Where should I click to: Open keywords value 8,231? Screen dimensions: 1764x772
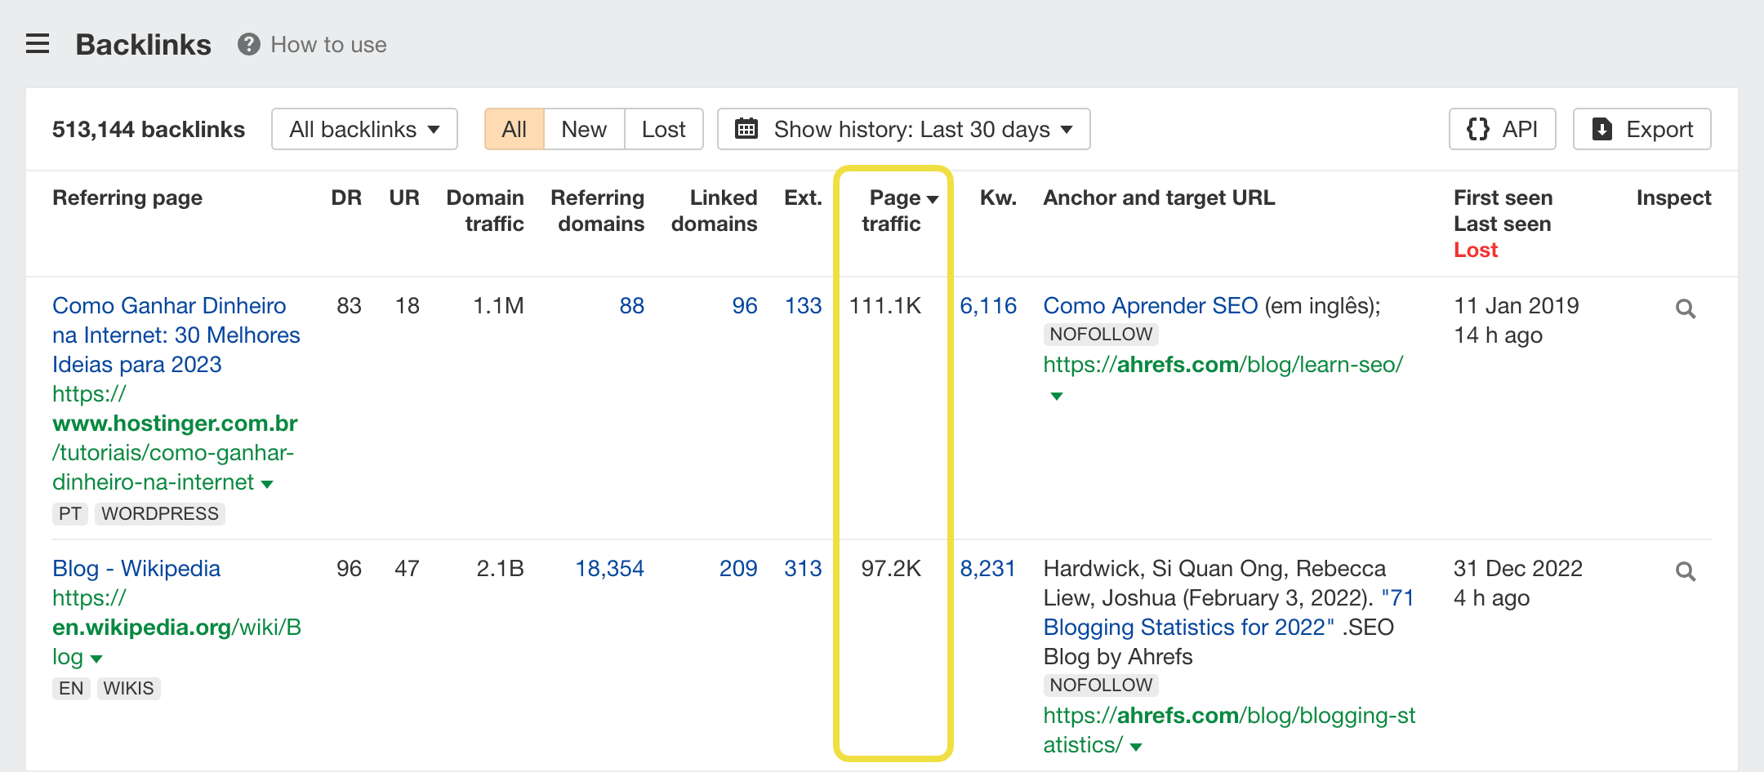(987, 568)
